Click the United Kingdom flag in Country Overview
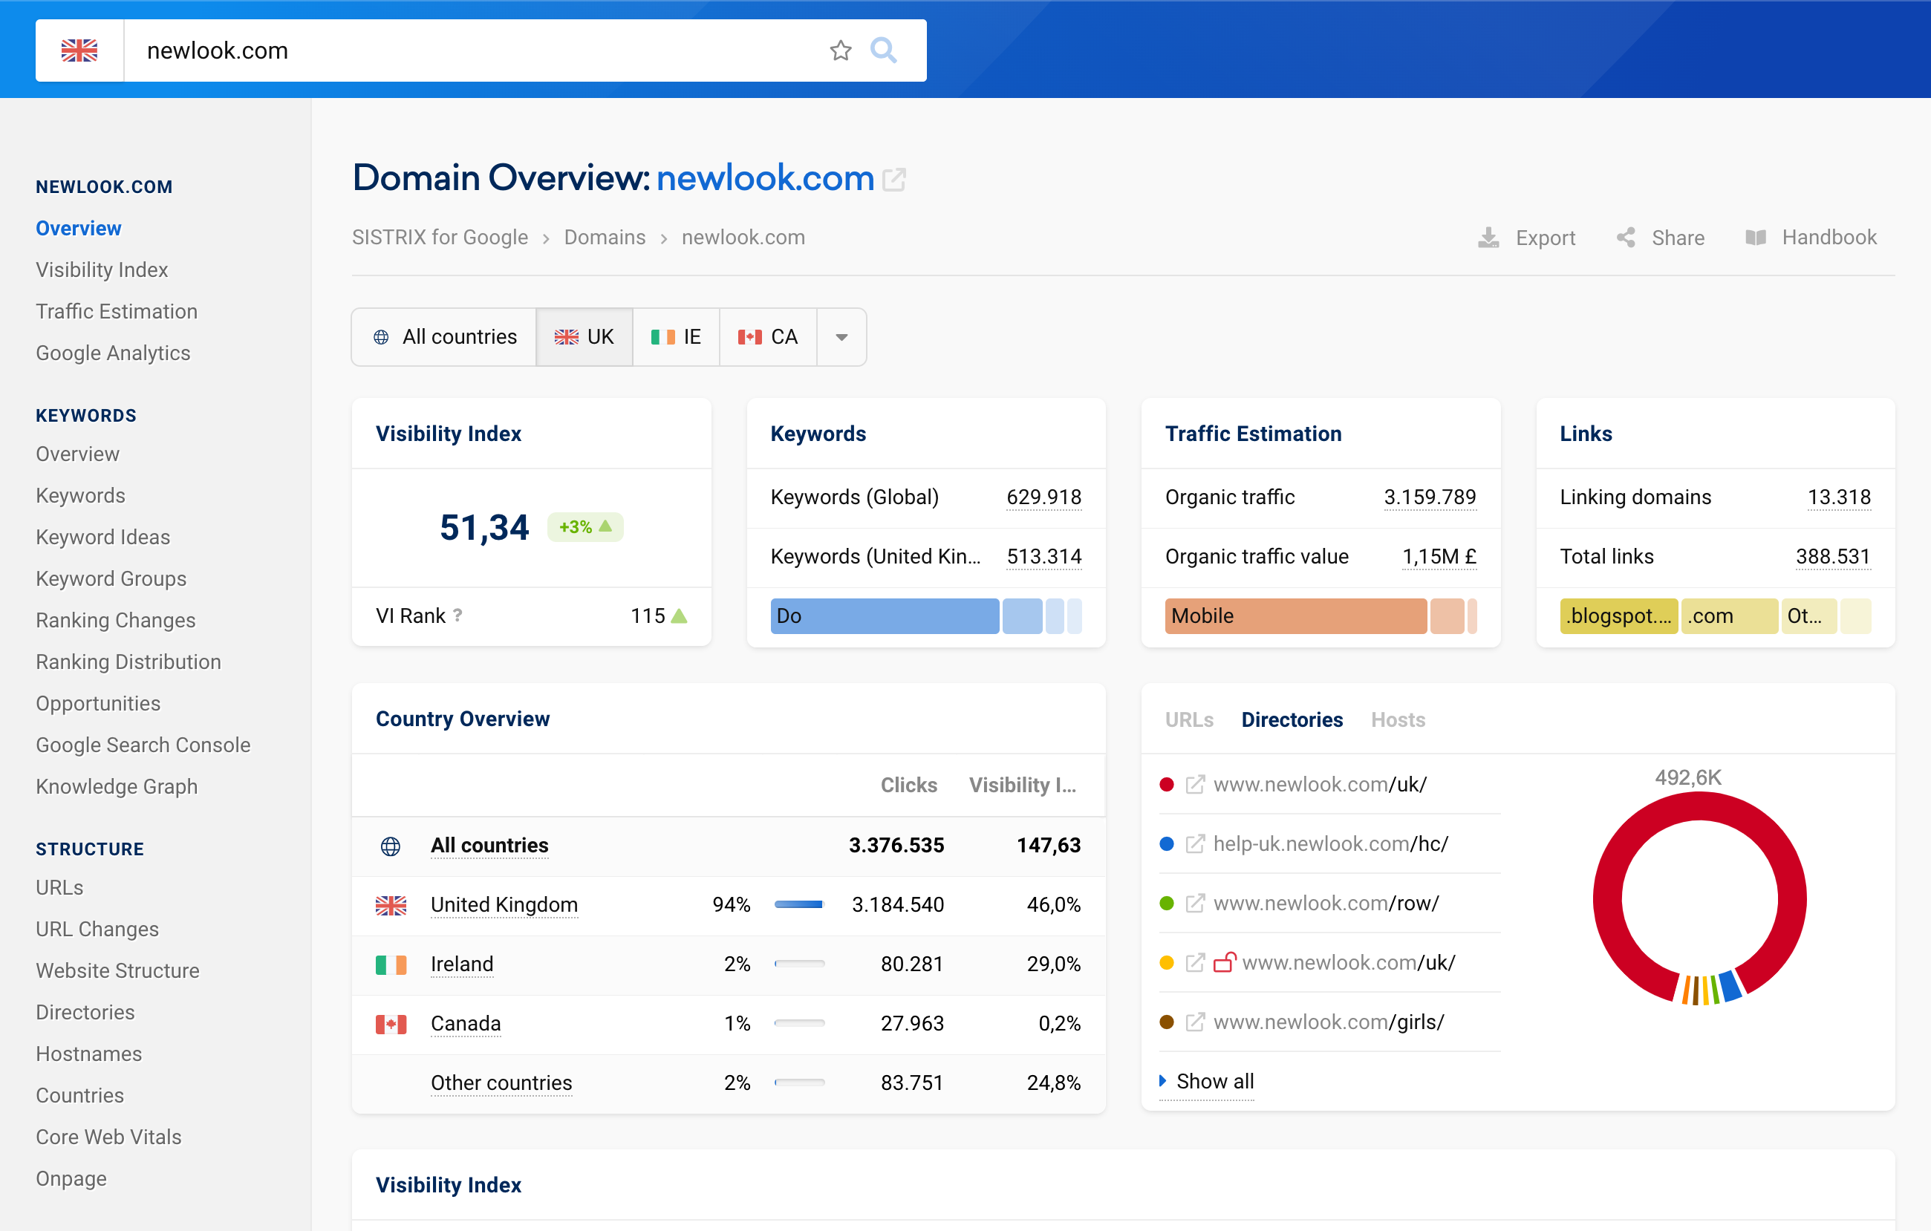This screenshot has height=1231, width=1931. (391, 905)
